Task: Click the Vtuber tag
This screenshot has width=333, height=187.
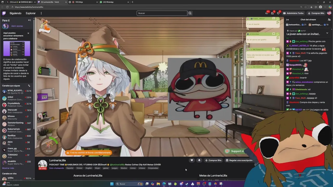Action: click(x=79, y=168)
